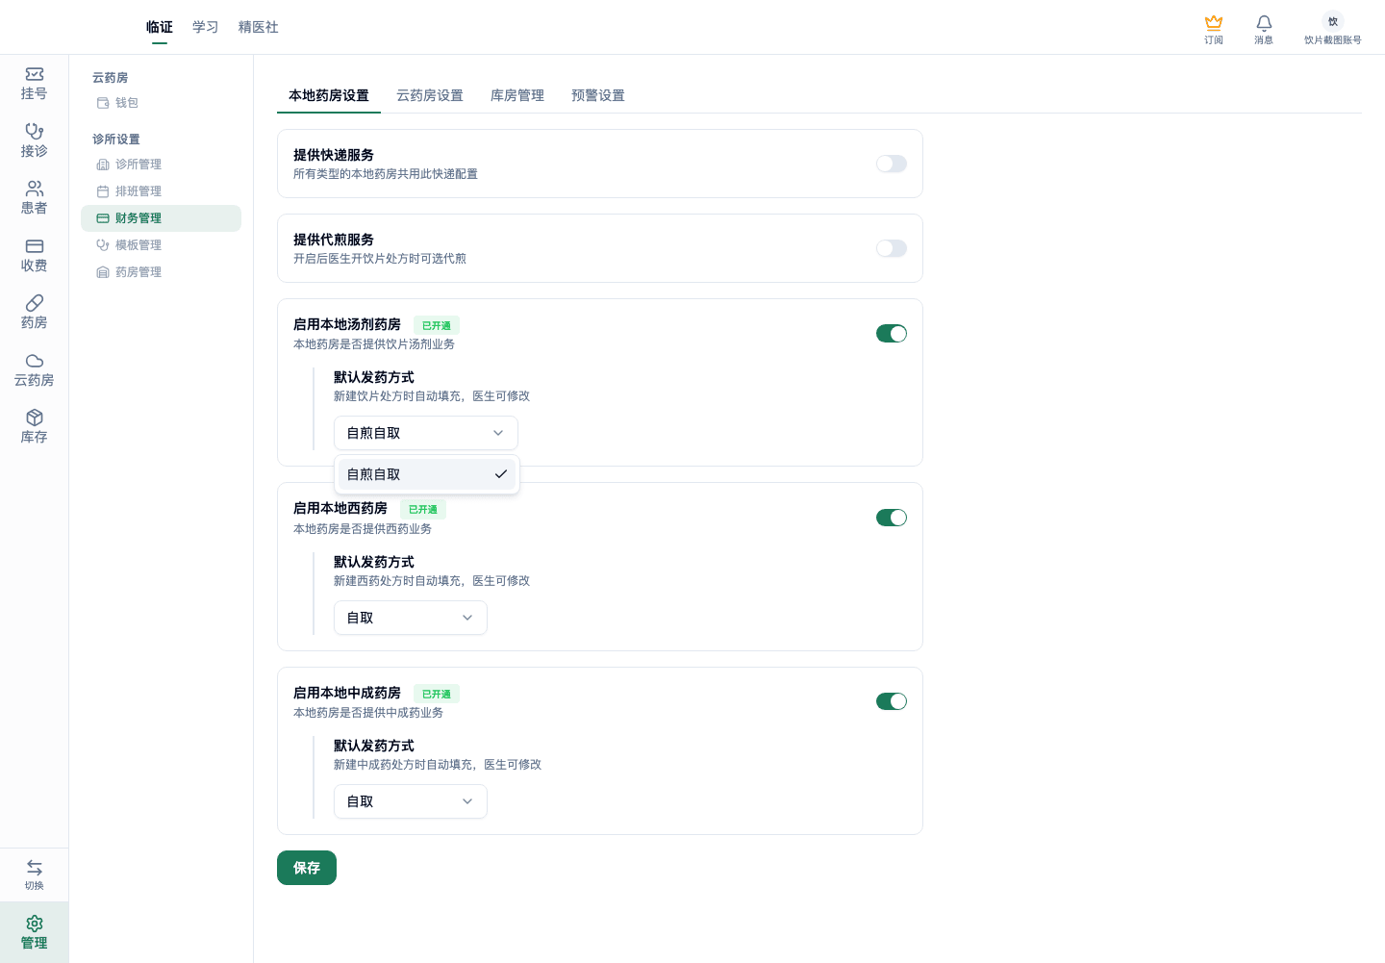Open 排班管理 in the sidebar

[x=161, y=191]
